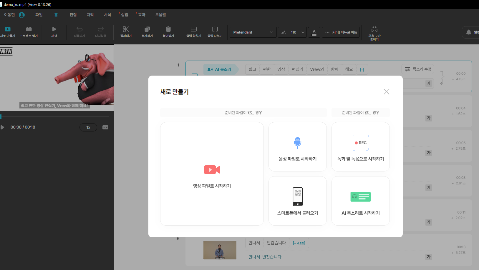The image size is (479, 270).
Task: Click the video preview seek bar
Action: [55, 117]
